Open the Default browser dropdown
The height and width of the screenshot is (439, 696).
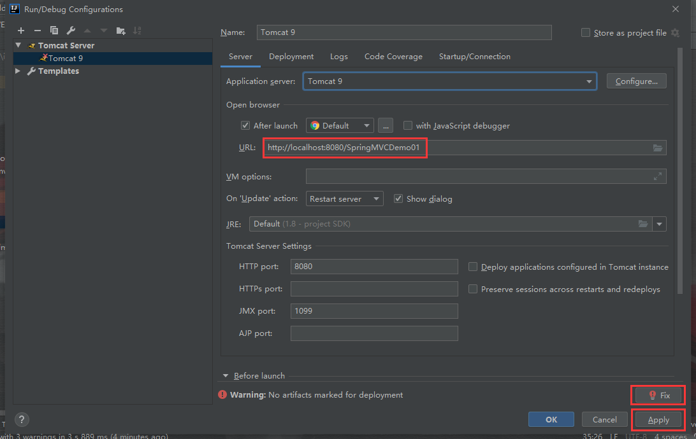coord(340,125)
